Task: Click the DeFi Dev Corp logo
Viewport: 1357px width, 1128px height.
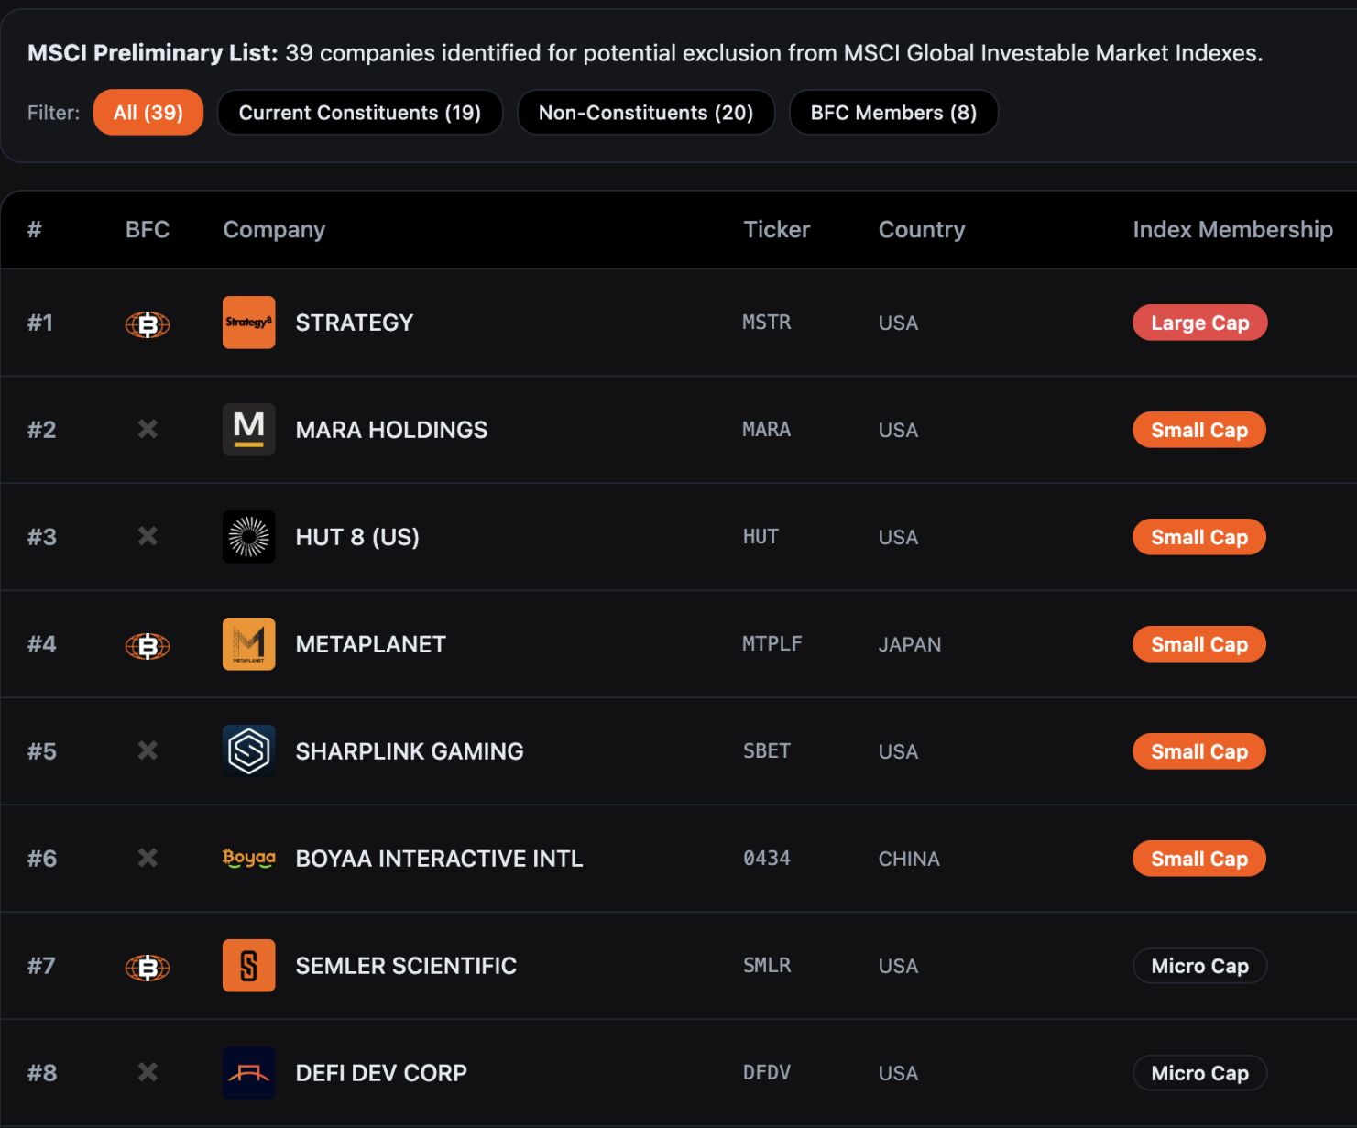Action: 247,1072
